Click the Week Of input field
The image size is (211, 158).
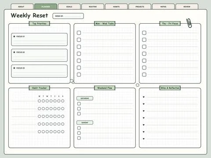(x=68, y=16)
